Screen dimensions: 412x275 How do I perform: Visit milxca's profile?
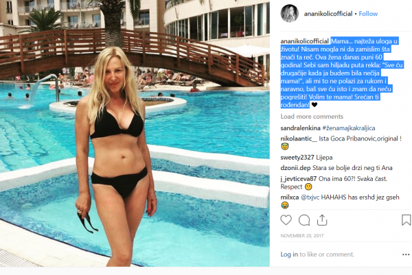pos(290,198)
